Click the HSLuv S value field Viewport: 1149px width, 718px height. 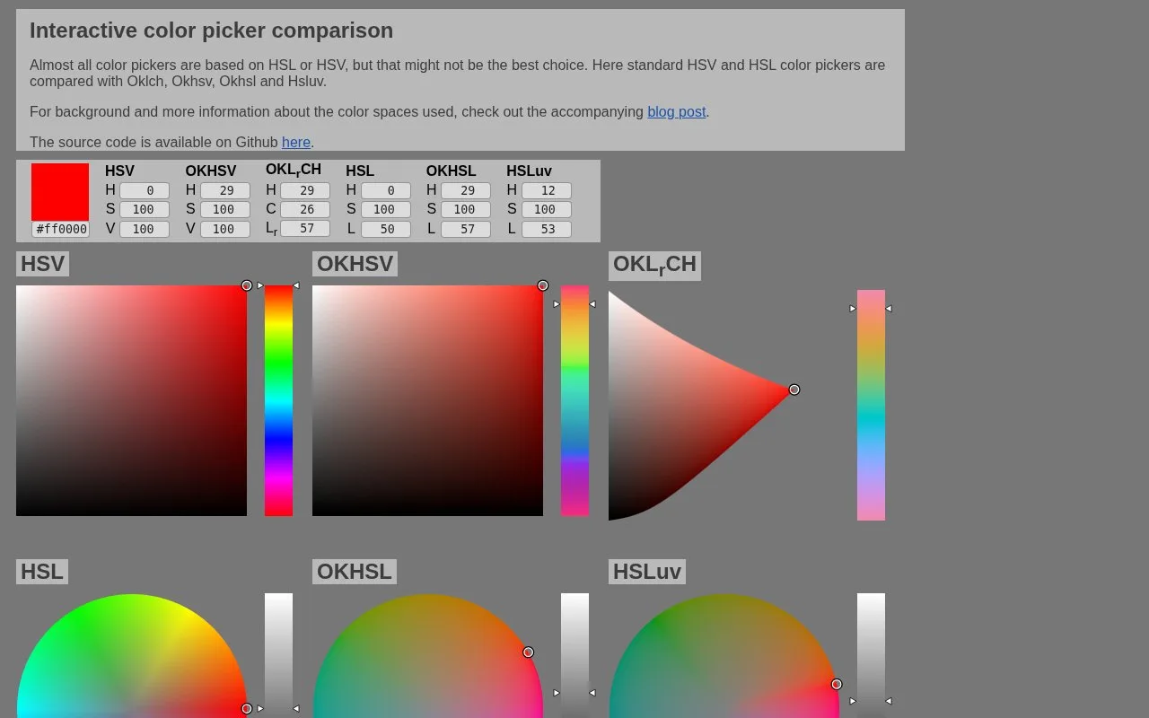tap(547, 209)
